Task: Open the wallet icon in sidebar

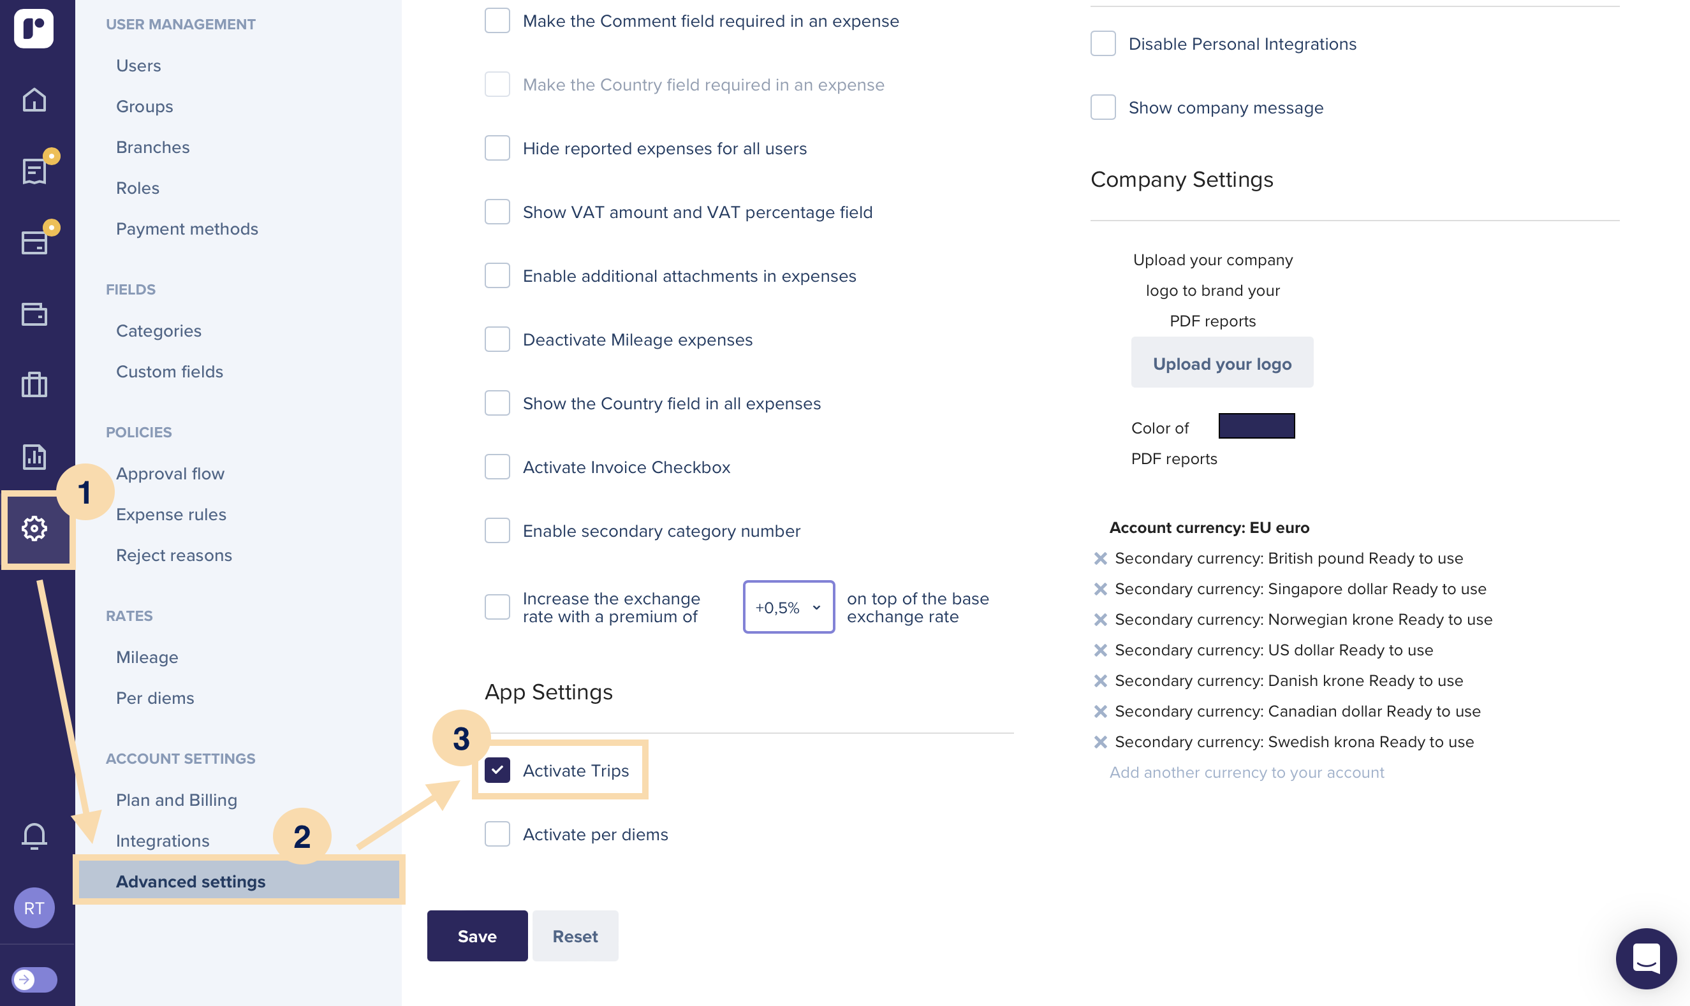Action: click(34, 314)
